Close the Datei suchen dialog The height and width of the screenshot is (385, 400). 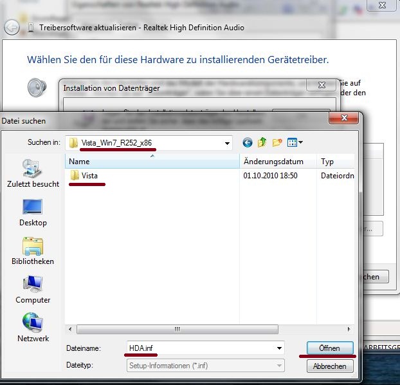[345, 118]
